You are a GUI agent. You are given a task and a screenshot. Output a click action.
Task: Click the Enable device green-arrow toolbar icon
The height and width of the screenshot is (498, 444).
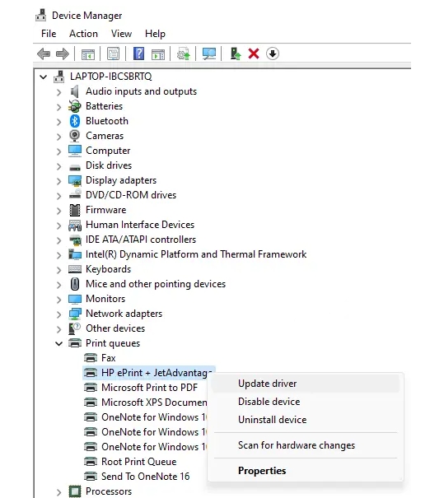[236, 54]
